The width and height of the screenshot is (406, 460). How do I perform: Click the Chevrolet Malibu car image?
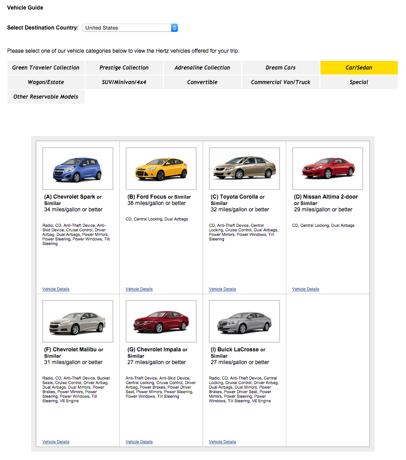pyautogui.click(x=78, y=321)
